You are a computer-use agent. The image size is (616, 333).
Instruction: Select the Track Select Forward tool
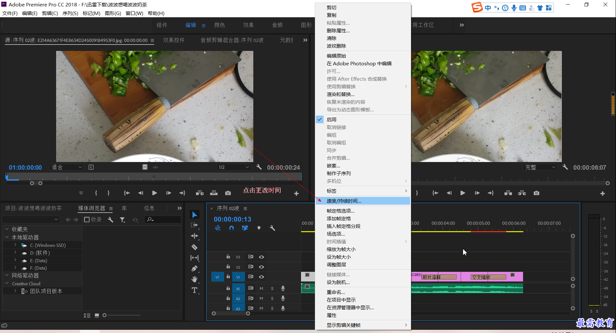[194, 225]
